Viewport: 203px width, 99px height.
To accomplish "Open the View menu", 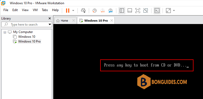I will pyautogui.click(x=25, y=10).
